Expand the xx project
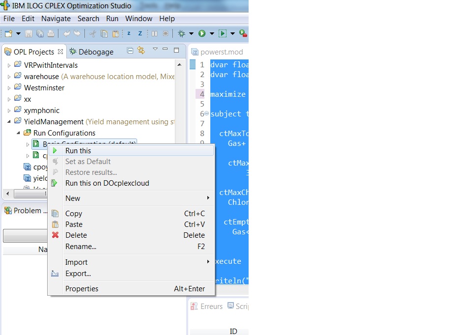This screenshot has width=454, height=335. point(9,99)
